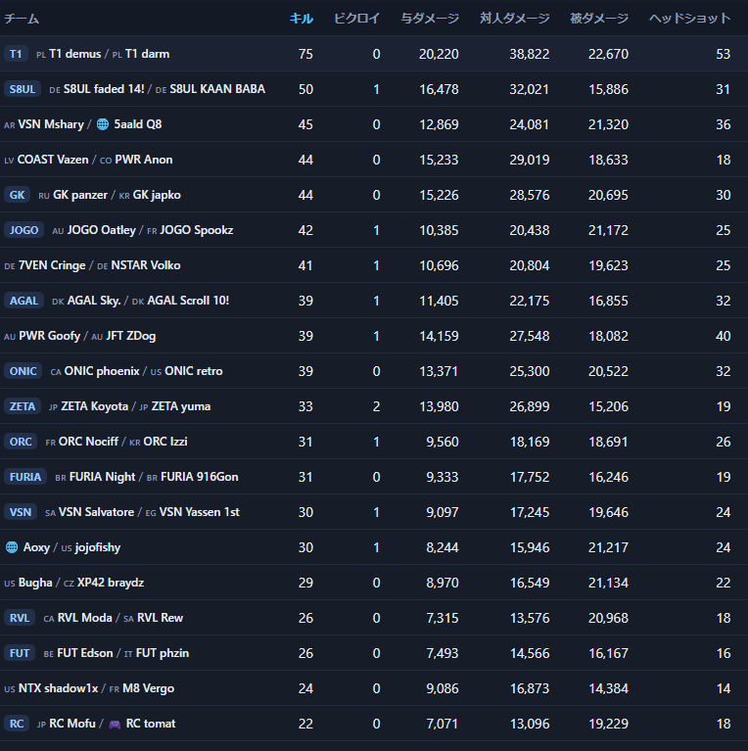Click the GK team badge

tap(17, 195)
